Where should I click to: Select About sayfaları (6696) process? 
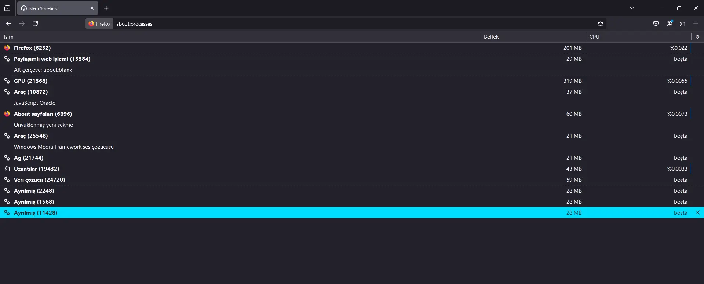tap(352, 114)
